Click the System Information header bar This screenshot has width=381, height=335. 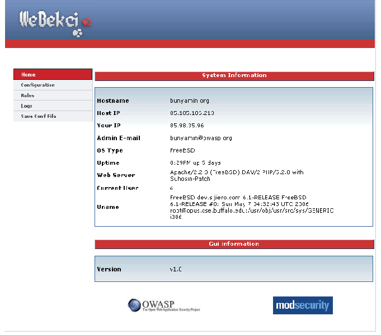[234, 75]
